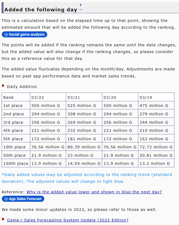Click the '525 million G' cell
The width and height of the screenshot is (179, 225).
(84, 105)
